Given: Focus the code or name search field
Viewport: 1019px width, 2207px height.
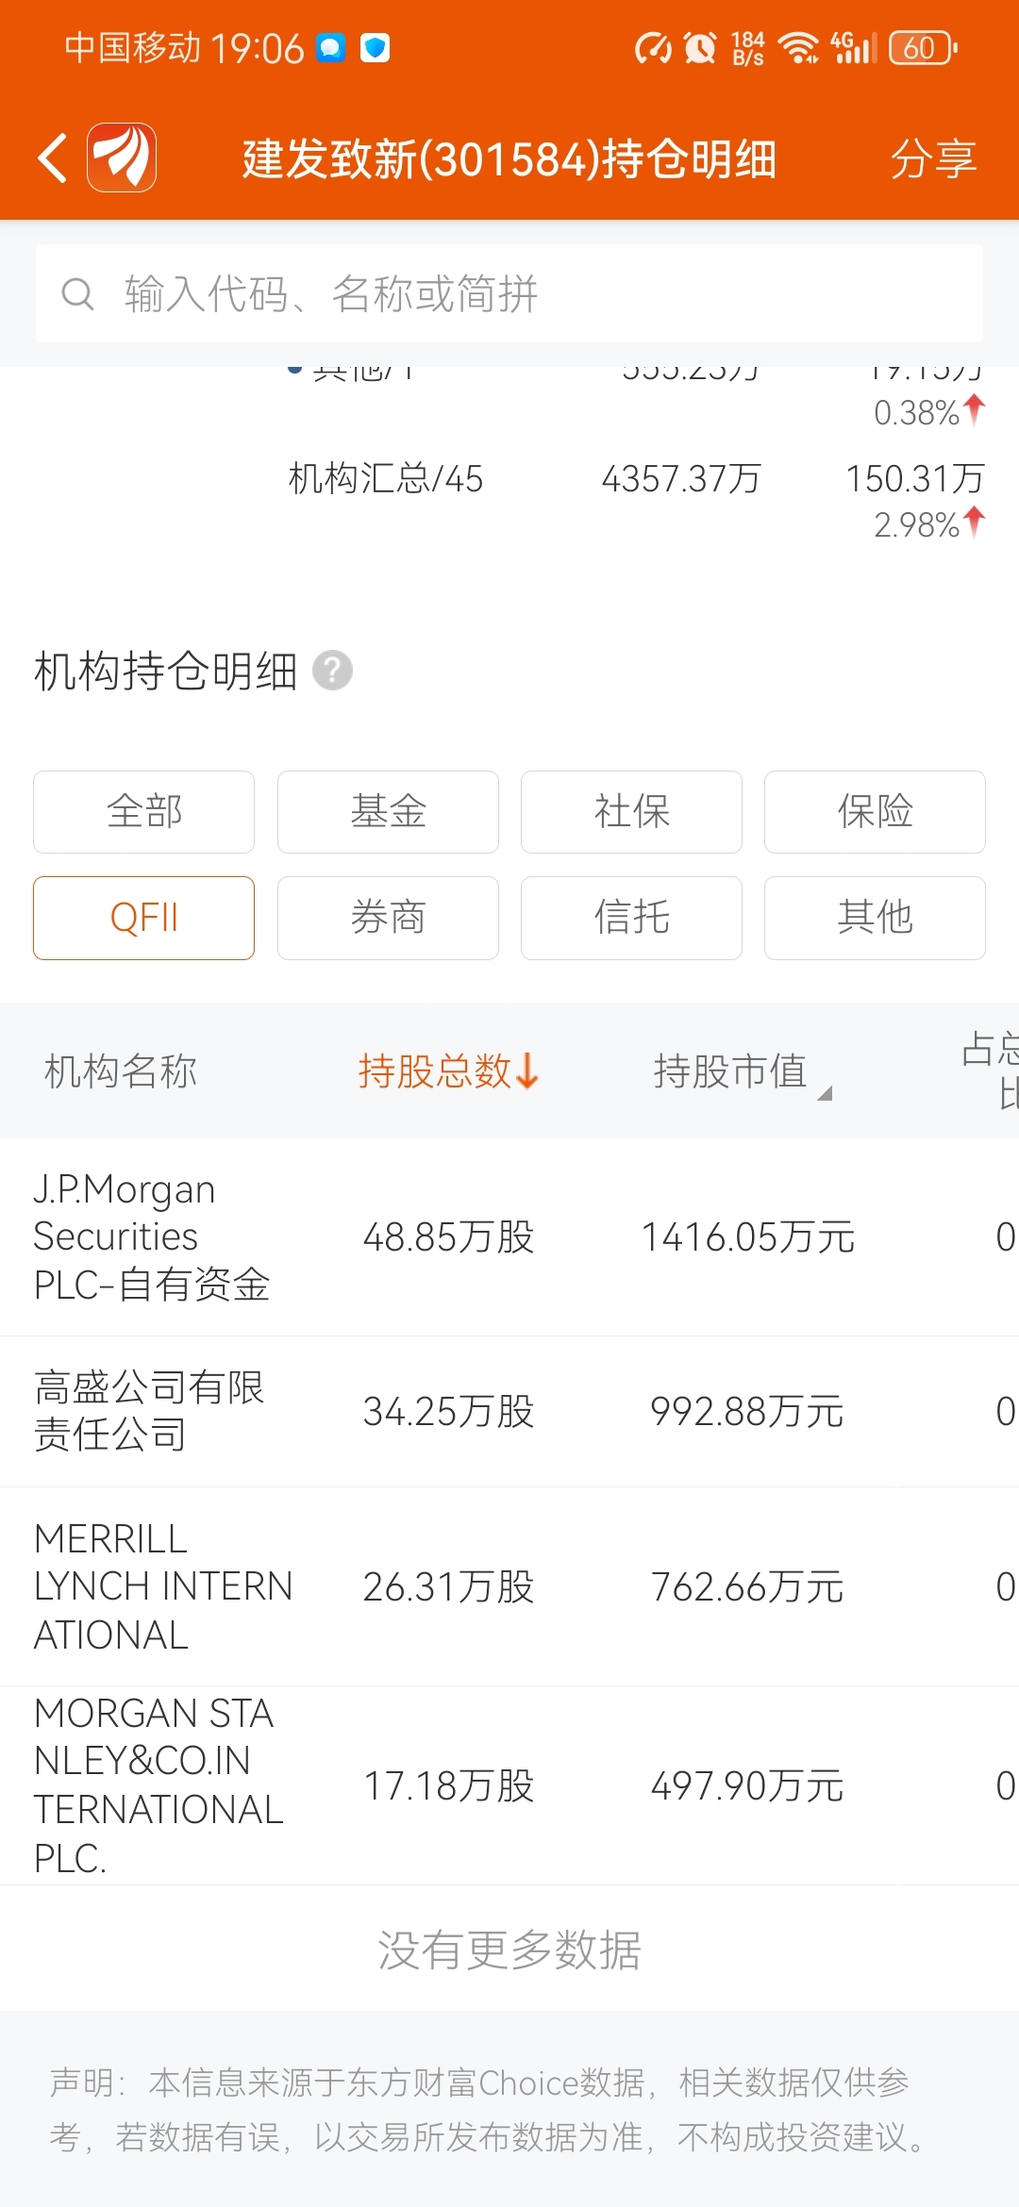Looking at the screenshot, I should pyautogui.click(x=528, y=294).
